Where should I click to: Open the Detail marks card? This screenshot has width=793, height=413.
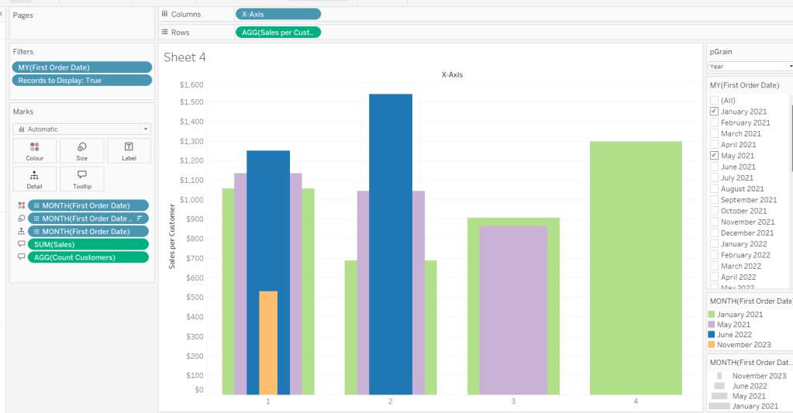34,179
